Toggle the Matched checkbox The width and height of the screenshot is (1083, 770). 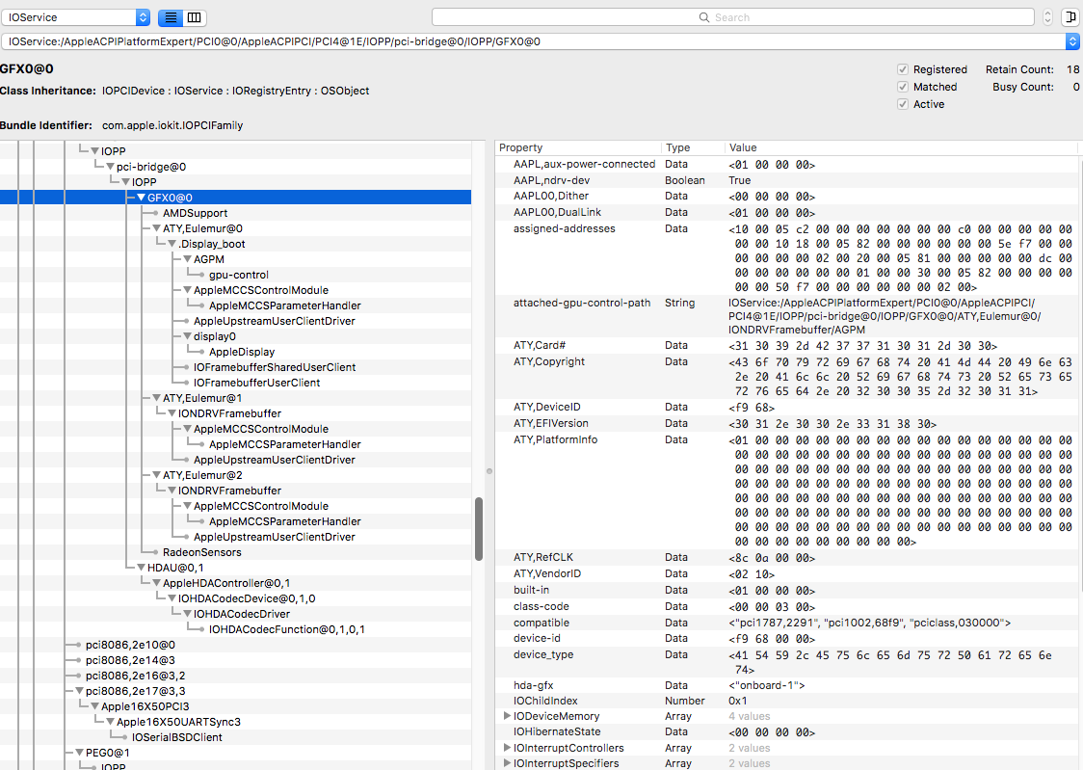pyautogui.click(x=903, y=87)
